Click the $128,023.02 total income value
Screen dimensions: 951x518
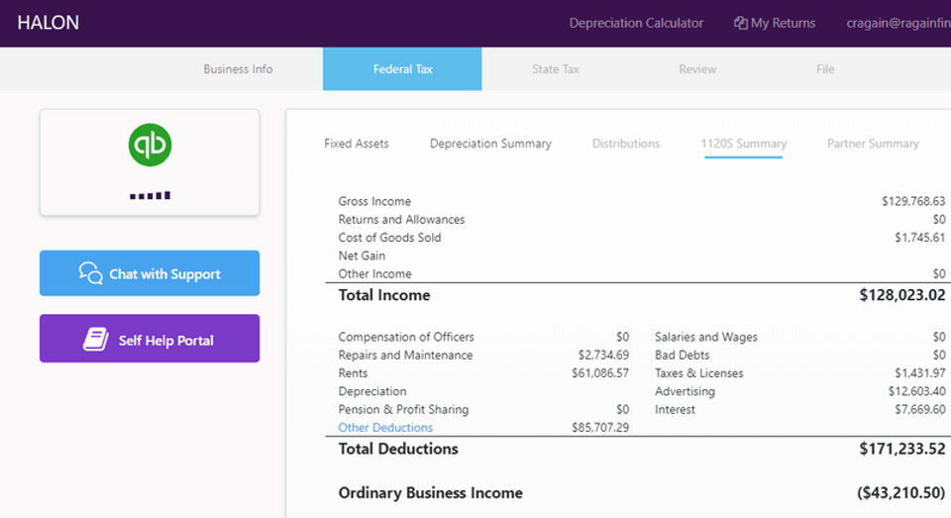coord(901,295)
